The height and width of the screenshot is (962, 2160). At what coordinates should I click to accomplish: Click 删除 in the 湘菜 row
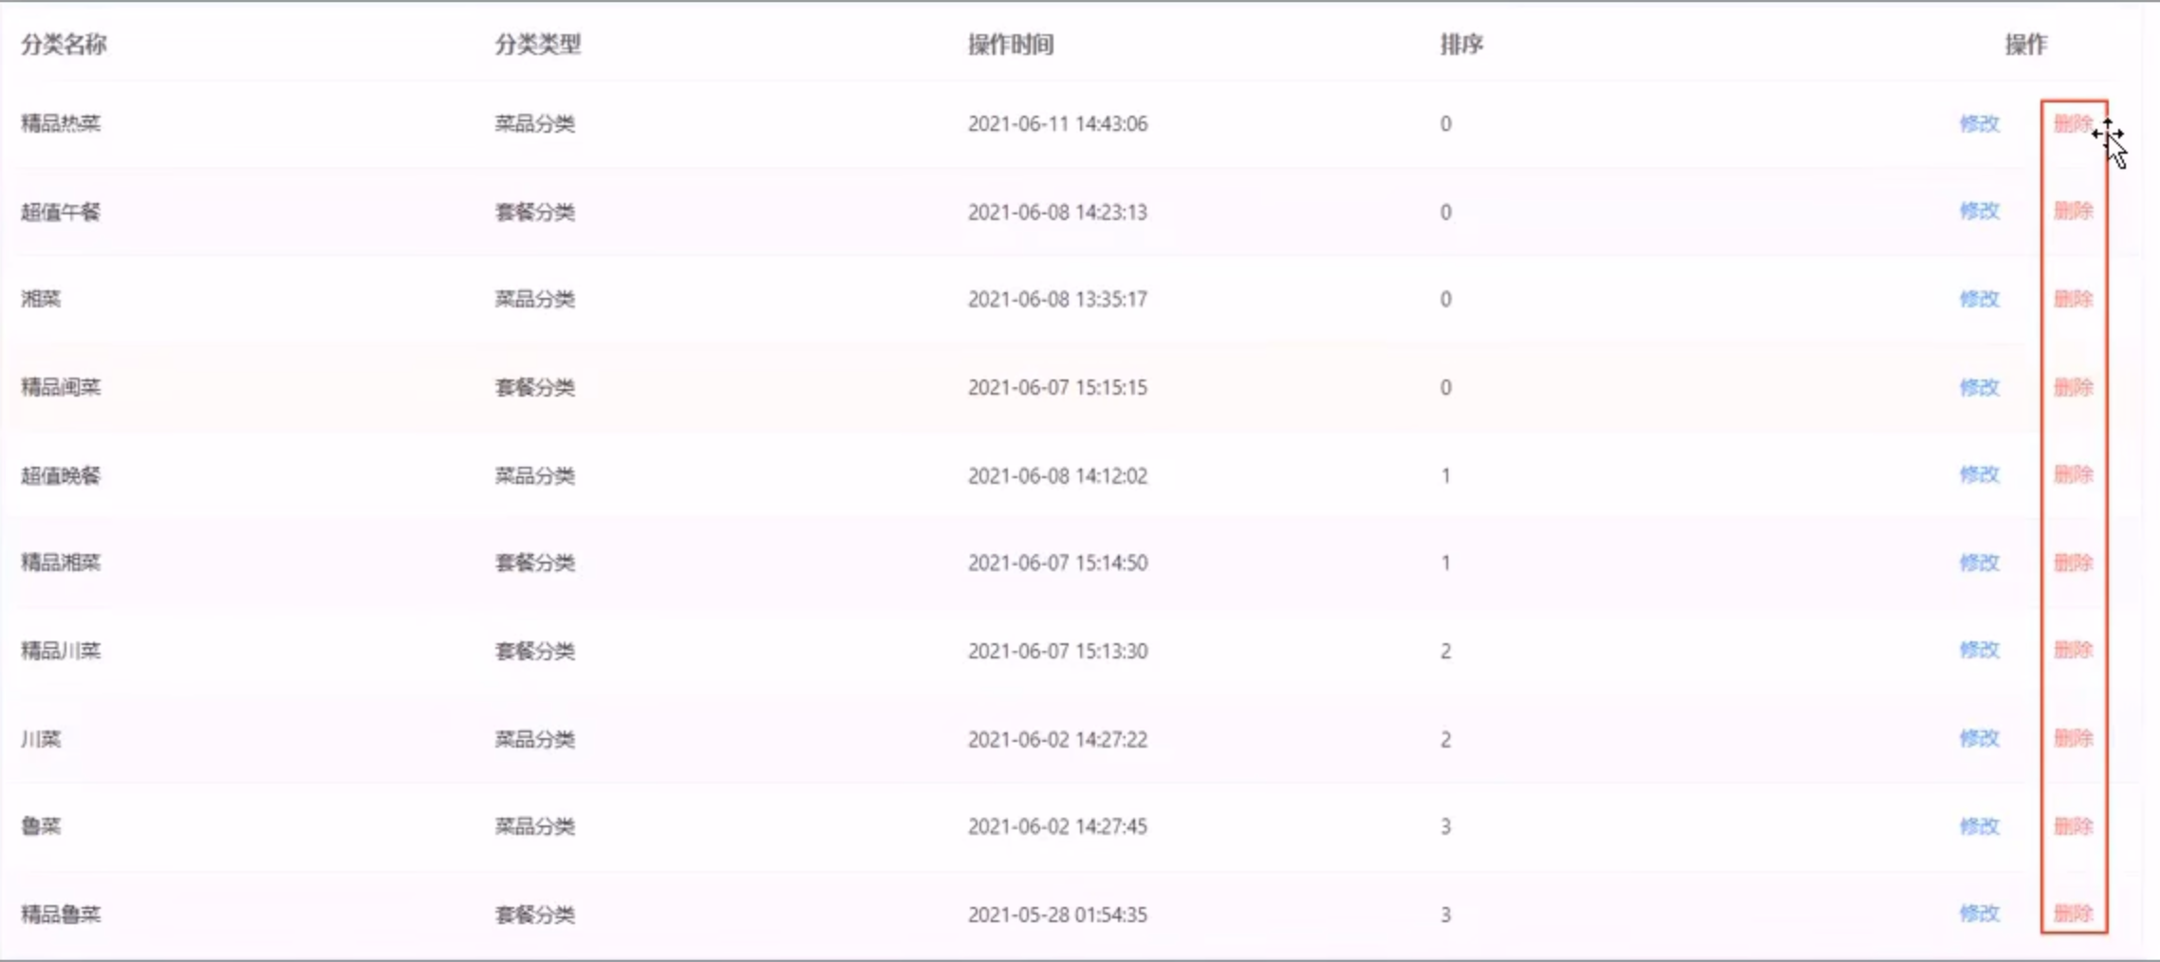[x=2074, y=299]
